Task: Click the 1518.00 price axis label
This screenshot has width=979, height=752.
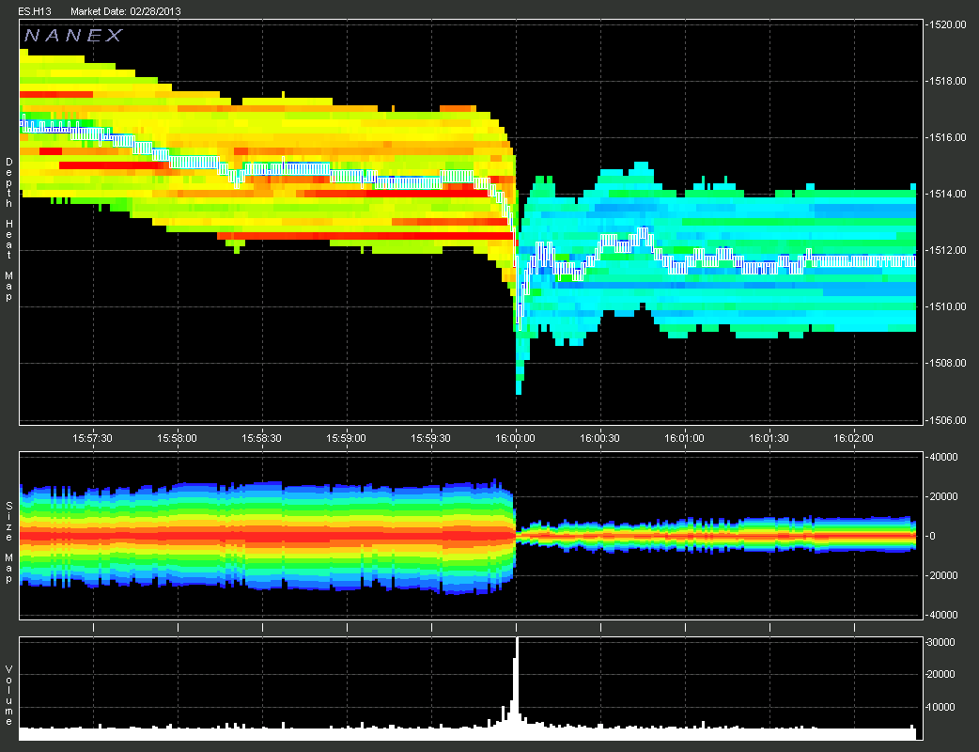Action: (947, 81)
